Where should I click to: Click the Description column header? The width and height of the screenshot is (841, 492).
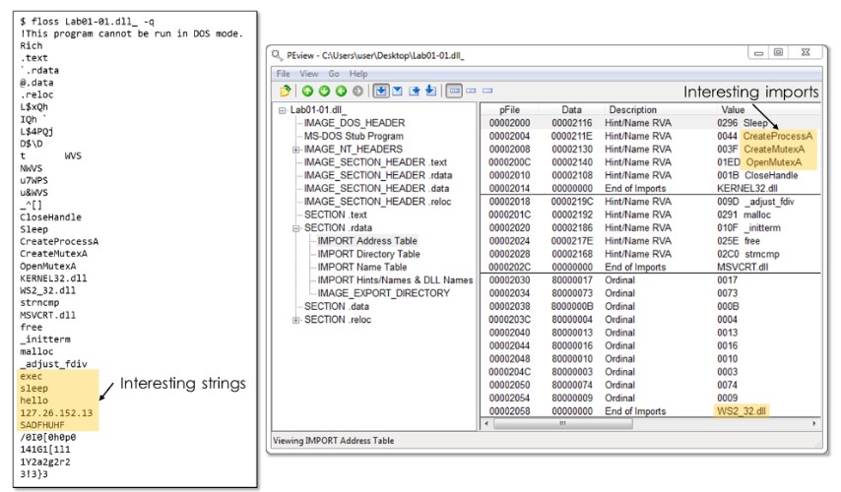(632, 109)
